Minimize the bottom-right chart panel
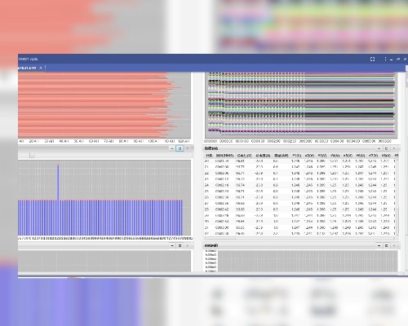Image resolution: width=408 pixels, height=326 pixels. [x=379, y=245]
